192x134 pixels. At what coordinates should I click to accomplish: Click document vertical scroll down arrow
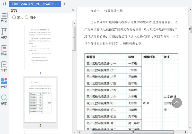pyautogui.click(x=190, y=128)
